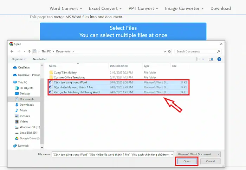This screenshot has height=170, width=246.
Task: Select the Cung Trâm Gallery folder
Action: click(x=65, y=72)
